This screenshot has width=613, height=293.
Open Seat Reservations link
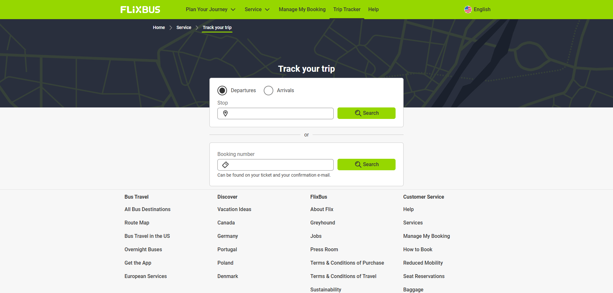424,276
